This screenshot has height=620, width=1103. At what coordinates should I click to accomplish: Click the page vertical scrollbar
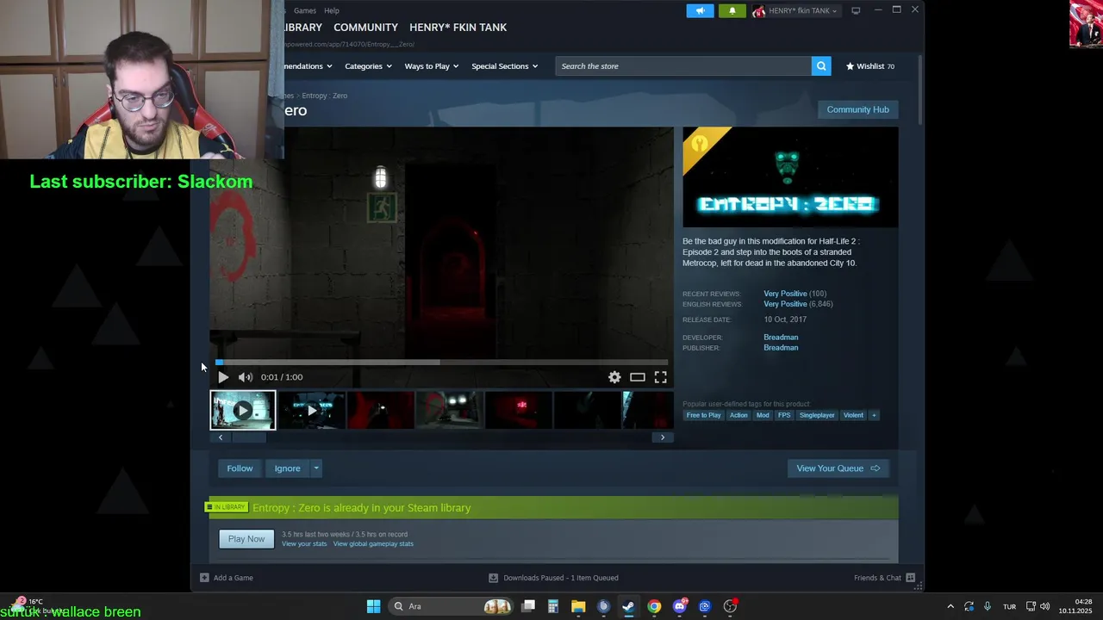click(x=919, y=90)
